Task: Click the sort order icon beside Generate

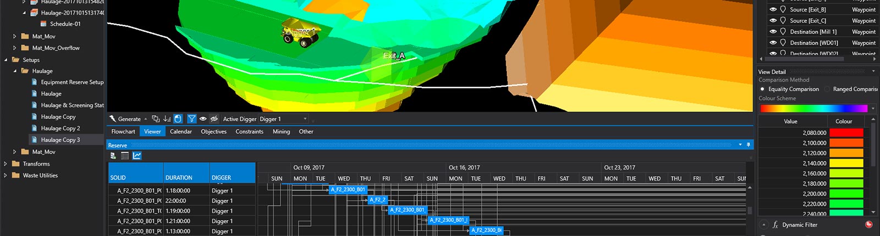Action: click(167, 119)
